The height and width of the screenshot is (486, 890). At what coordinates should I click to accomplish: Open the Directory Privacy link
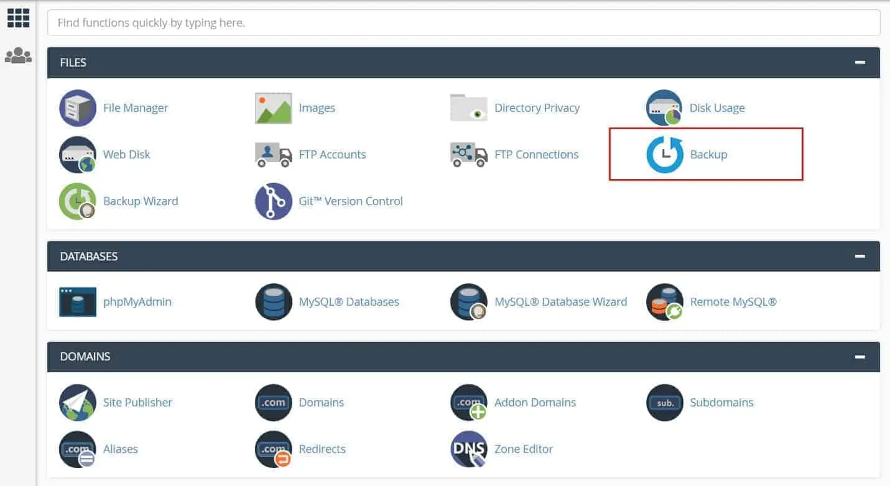point(537,108)
